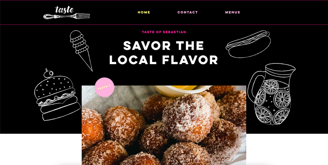The image size is (328, 165).
Task: Click the fork illustration under the logo
Action: (x=66, y=16)
